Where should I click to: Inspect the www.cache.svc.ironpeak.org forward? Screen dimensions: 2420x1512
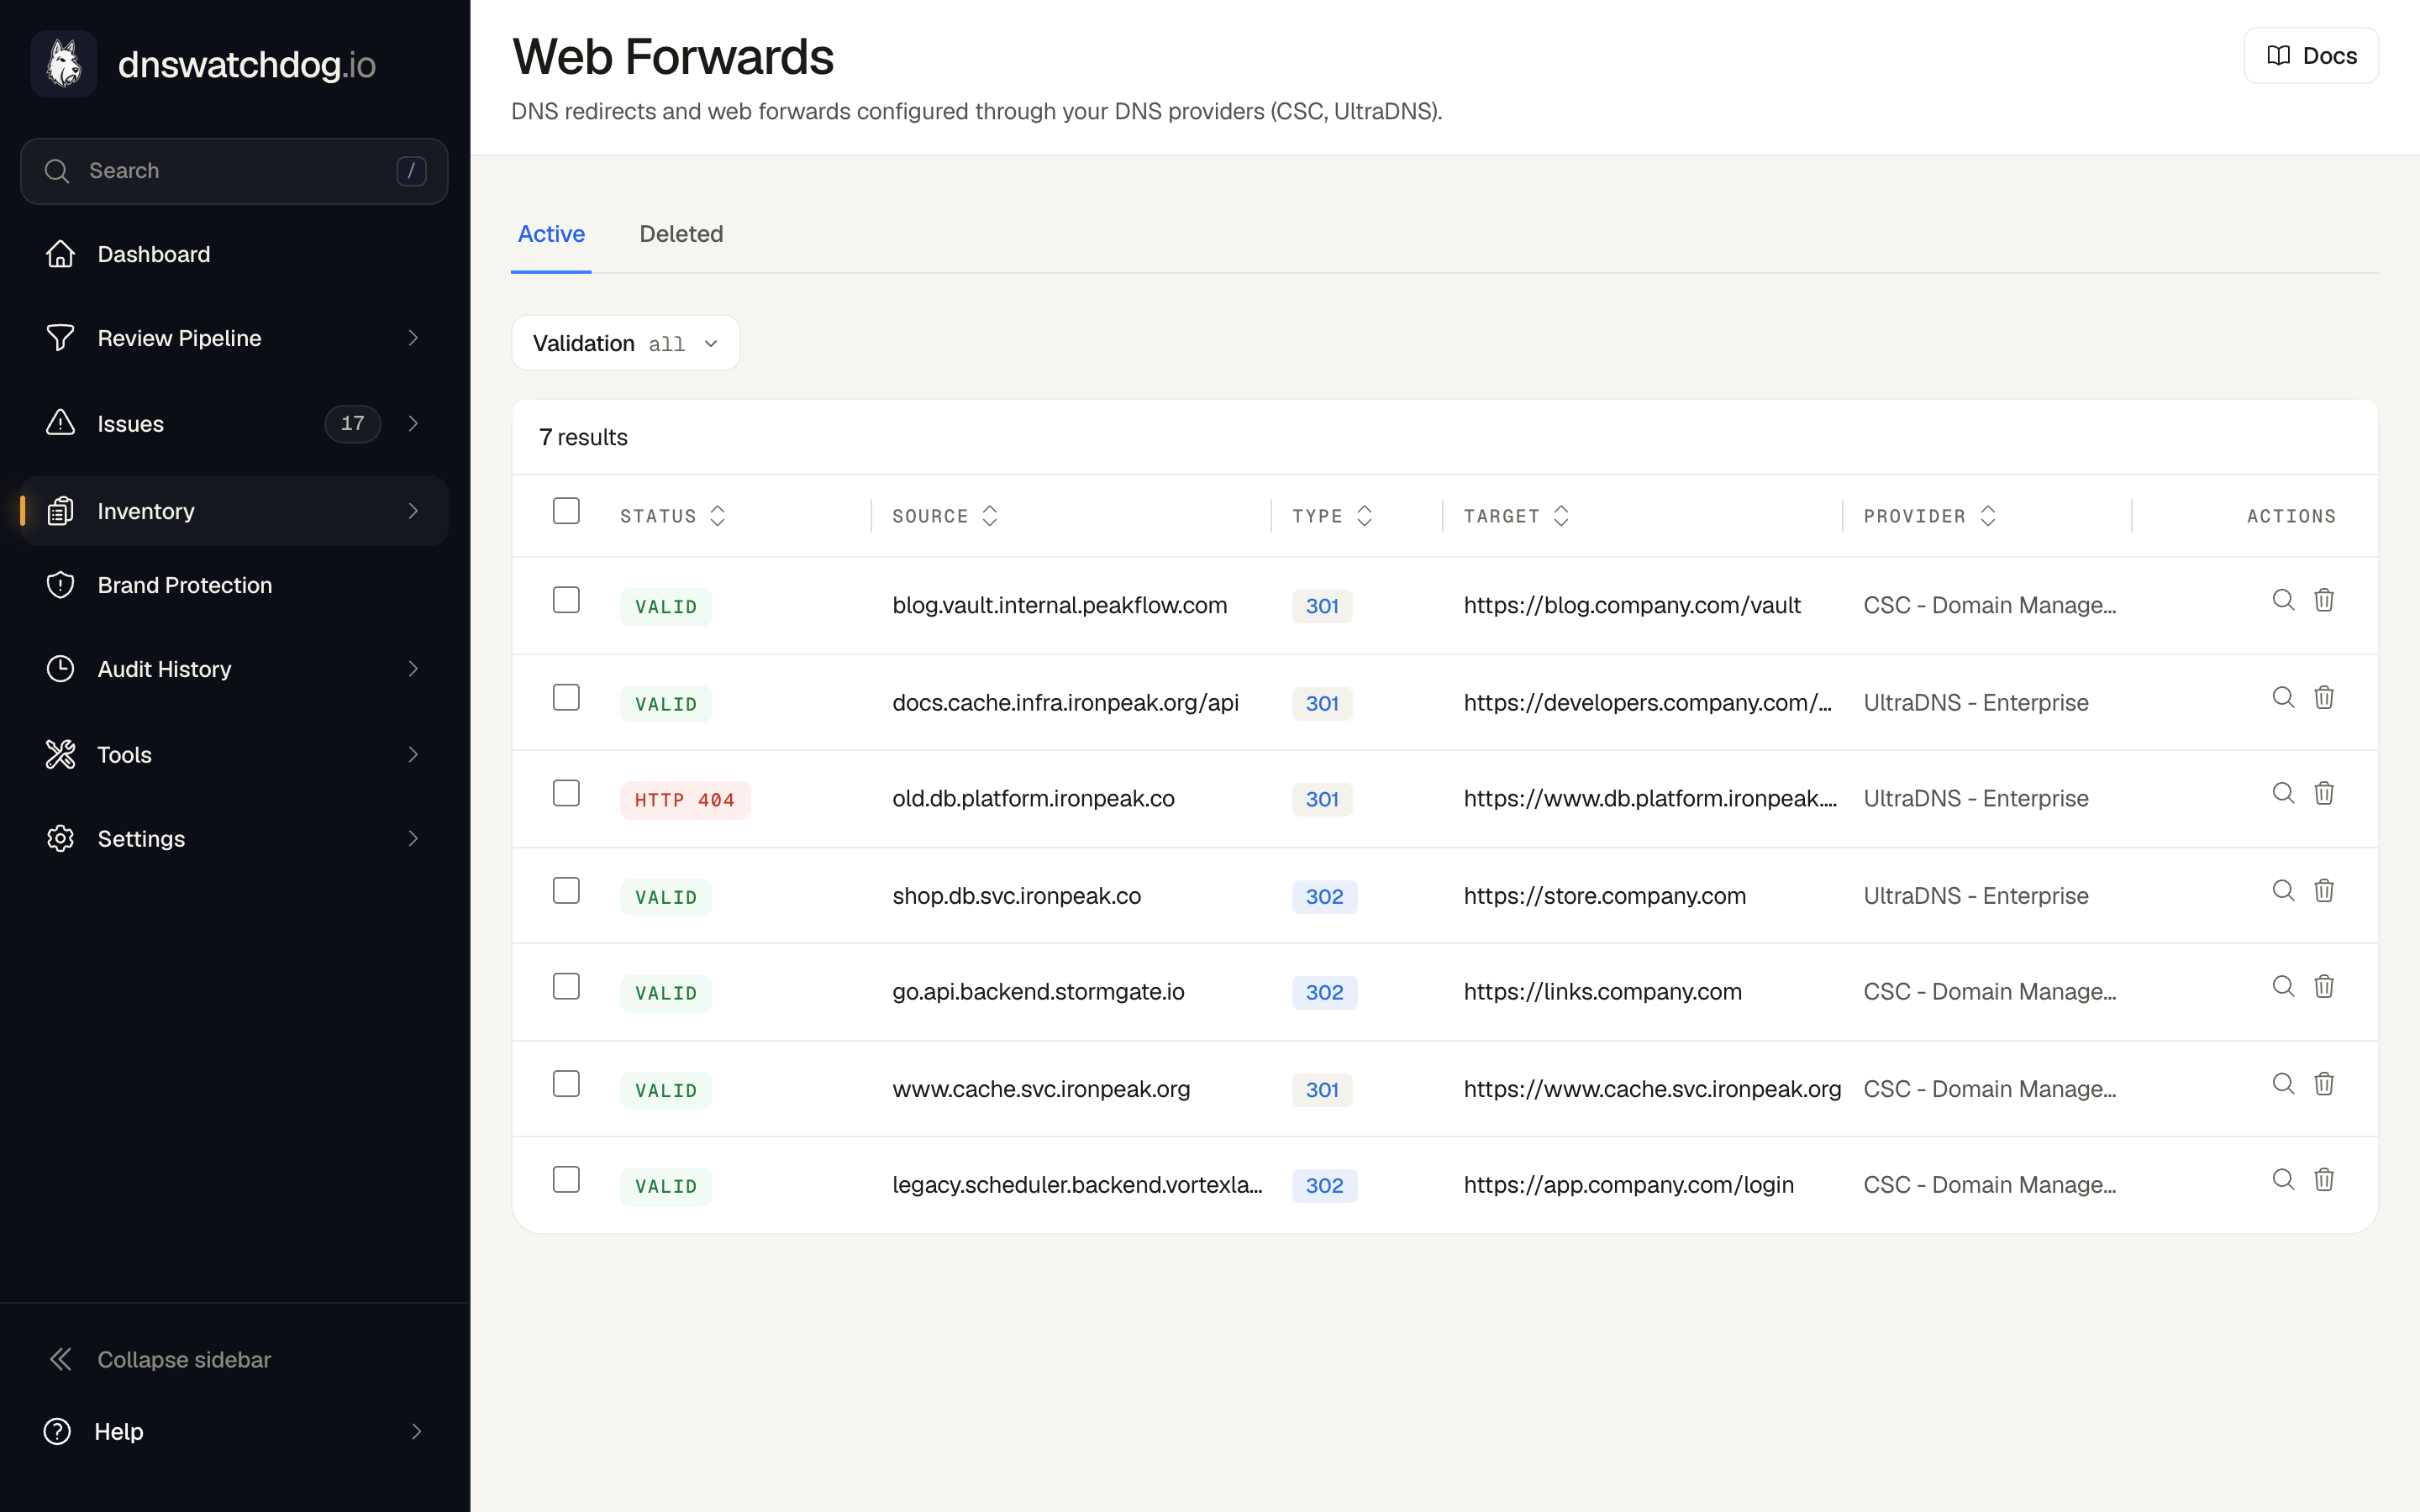[2283, 1084]
